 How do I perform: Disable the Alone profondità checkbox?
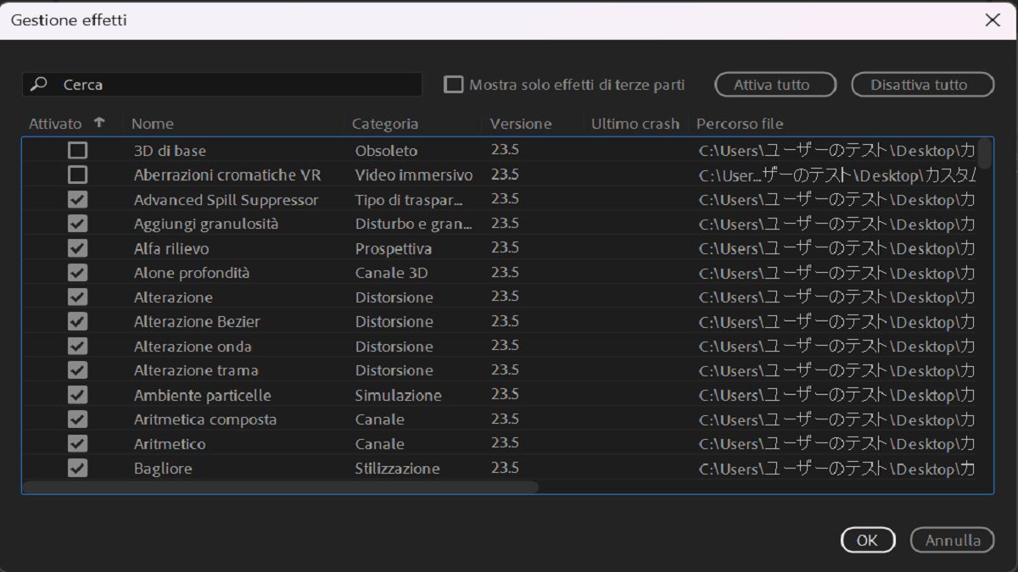tap(77, 273)
